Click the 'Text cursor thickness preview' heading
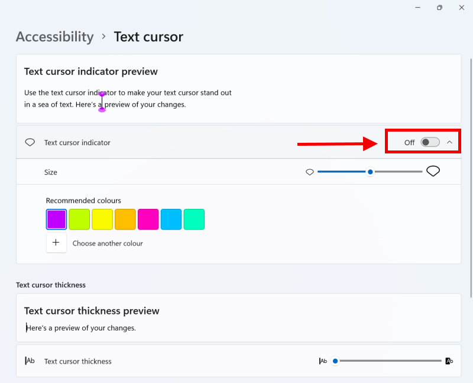The height and width of the screenshot is (383, 473). pos(92,311)
